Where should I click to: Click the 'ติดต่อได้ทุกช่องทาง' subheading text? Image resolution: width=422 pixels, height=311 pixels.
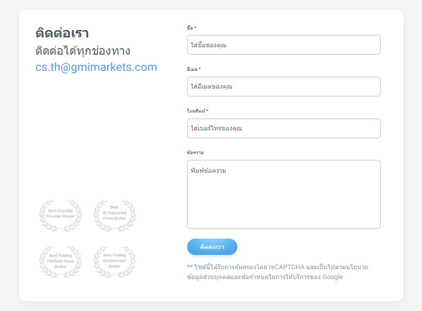83,51
